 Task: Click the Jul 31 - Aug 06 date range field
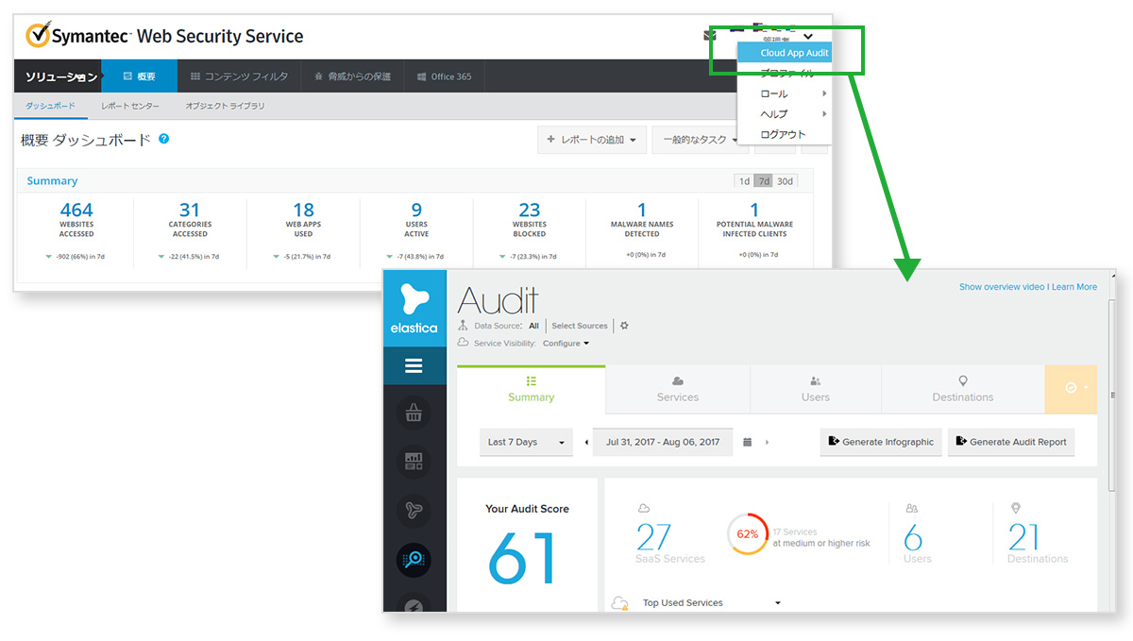coord(662,441)
